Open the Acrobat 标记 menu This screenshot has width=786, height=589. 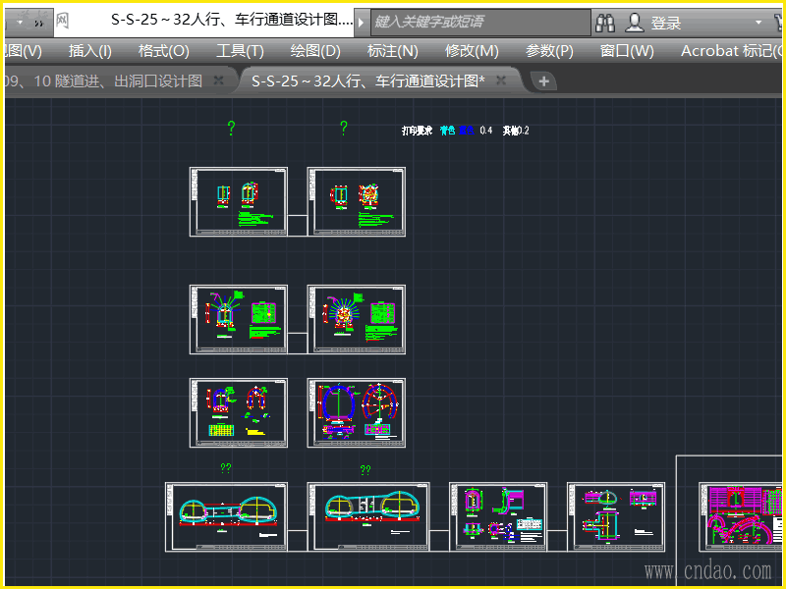coord(731,51)
